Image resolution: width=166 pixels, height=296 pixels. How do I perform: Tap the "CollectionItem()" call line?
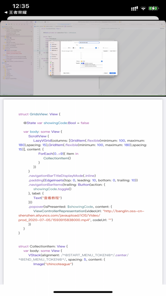click(57, 158)
